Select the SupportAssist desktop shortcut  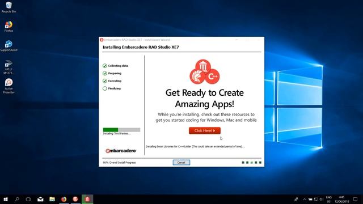(x=9, y=46)
